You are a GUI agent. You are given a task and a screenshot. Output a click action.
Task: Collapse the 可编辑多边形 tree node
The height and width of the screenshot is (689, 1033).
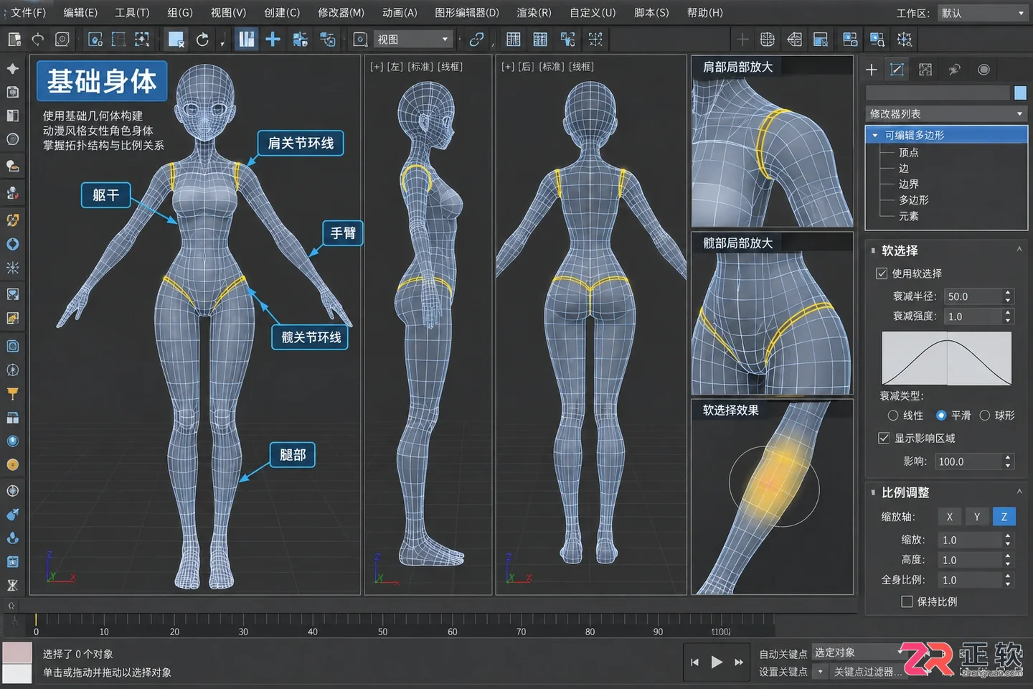pyautogui.click(x=874, y=135)
